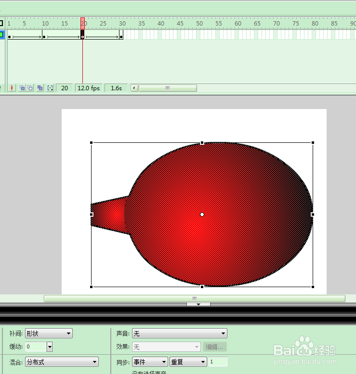Click the top-right transform handle

click(313, 143)
